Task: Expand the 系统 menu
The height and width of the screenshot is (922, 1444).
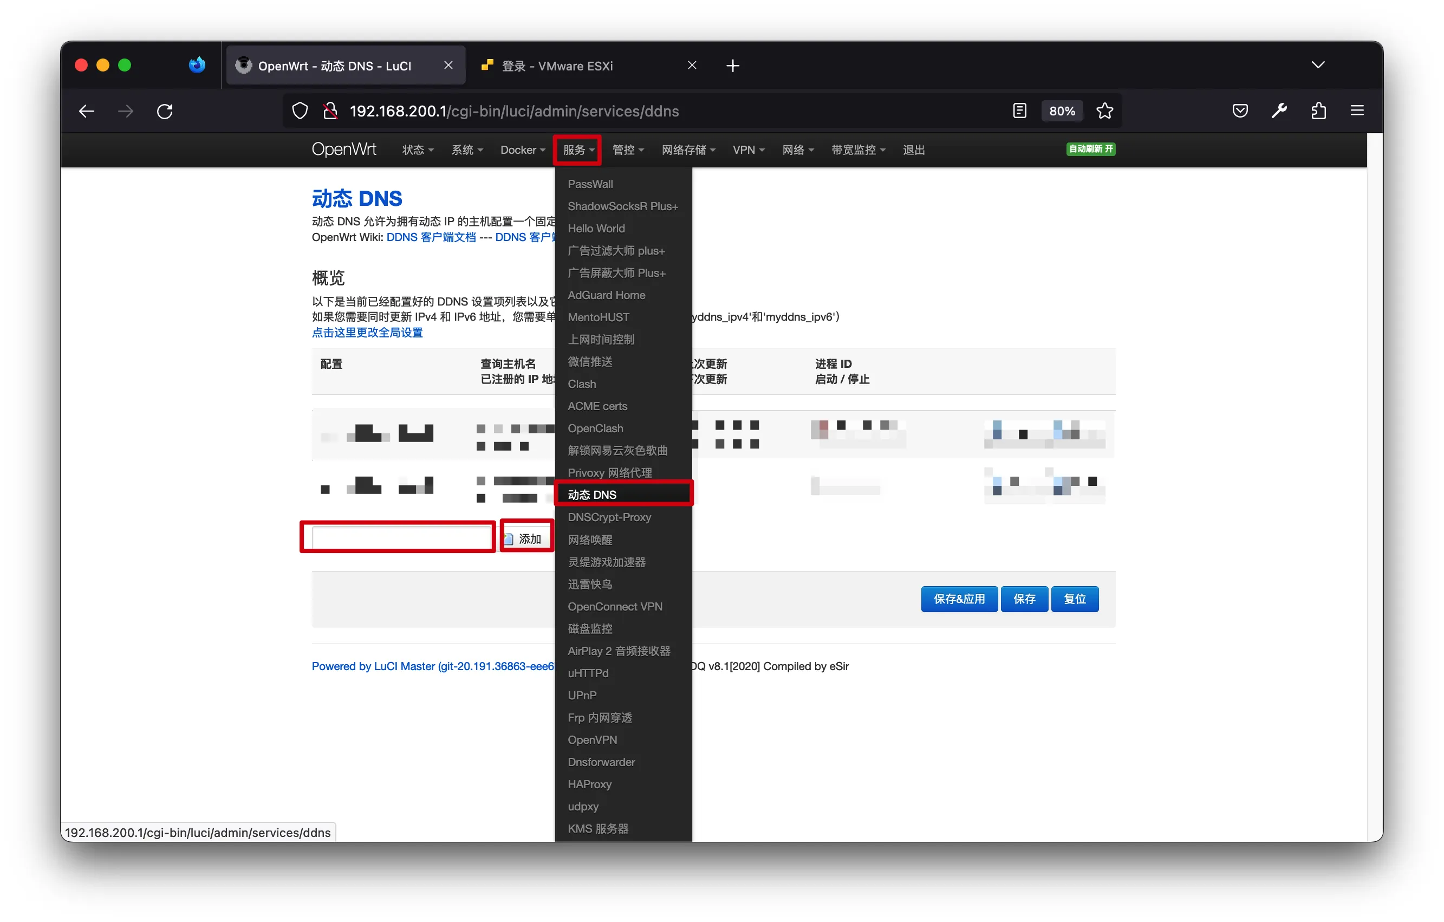Action: 466,150
